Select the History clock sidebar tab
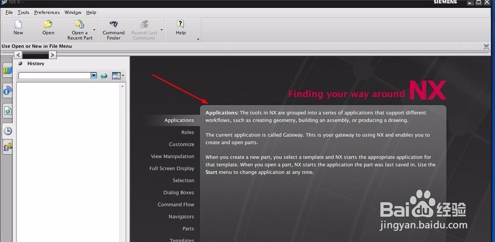Screen dimensions: 495x242 [7, 131]
